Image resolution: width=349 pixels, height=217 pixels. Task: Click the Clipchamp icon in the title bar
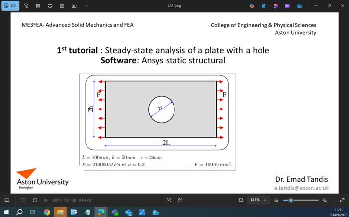click(x=275, y=6)
